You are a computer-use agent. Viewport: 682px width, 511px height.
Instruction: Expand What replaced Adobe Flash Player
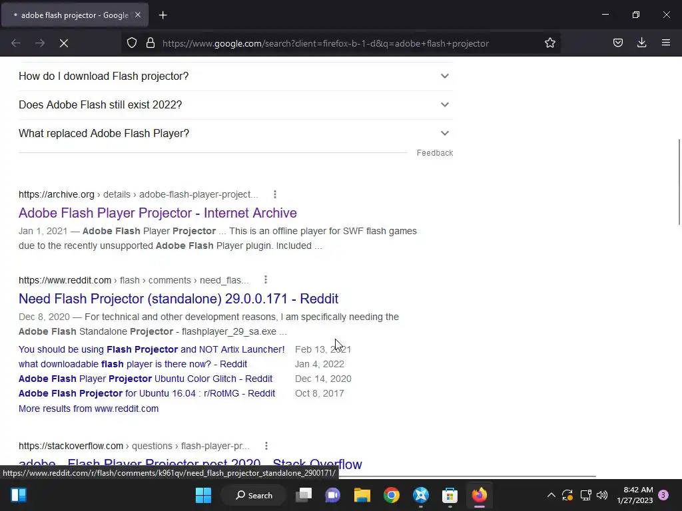pyautogui.click(x=236, y=133)
